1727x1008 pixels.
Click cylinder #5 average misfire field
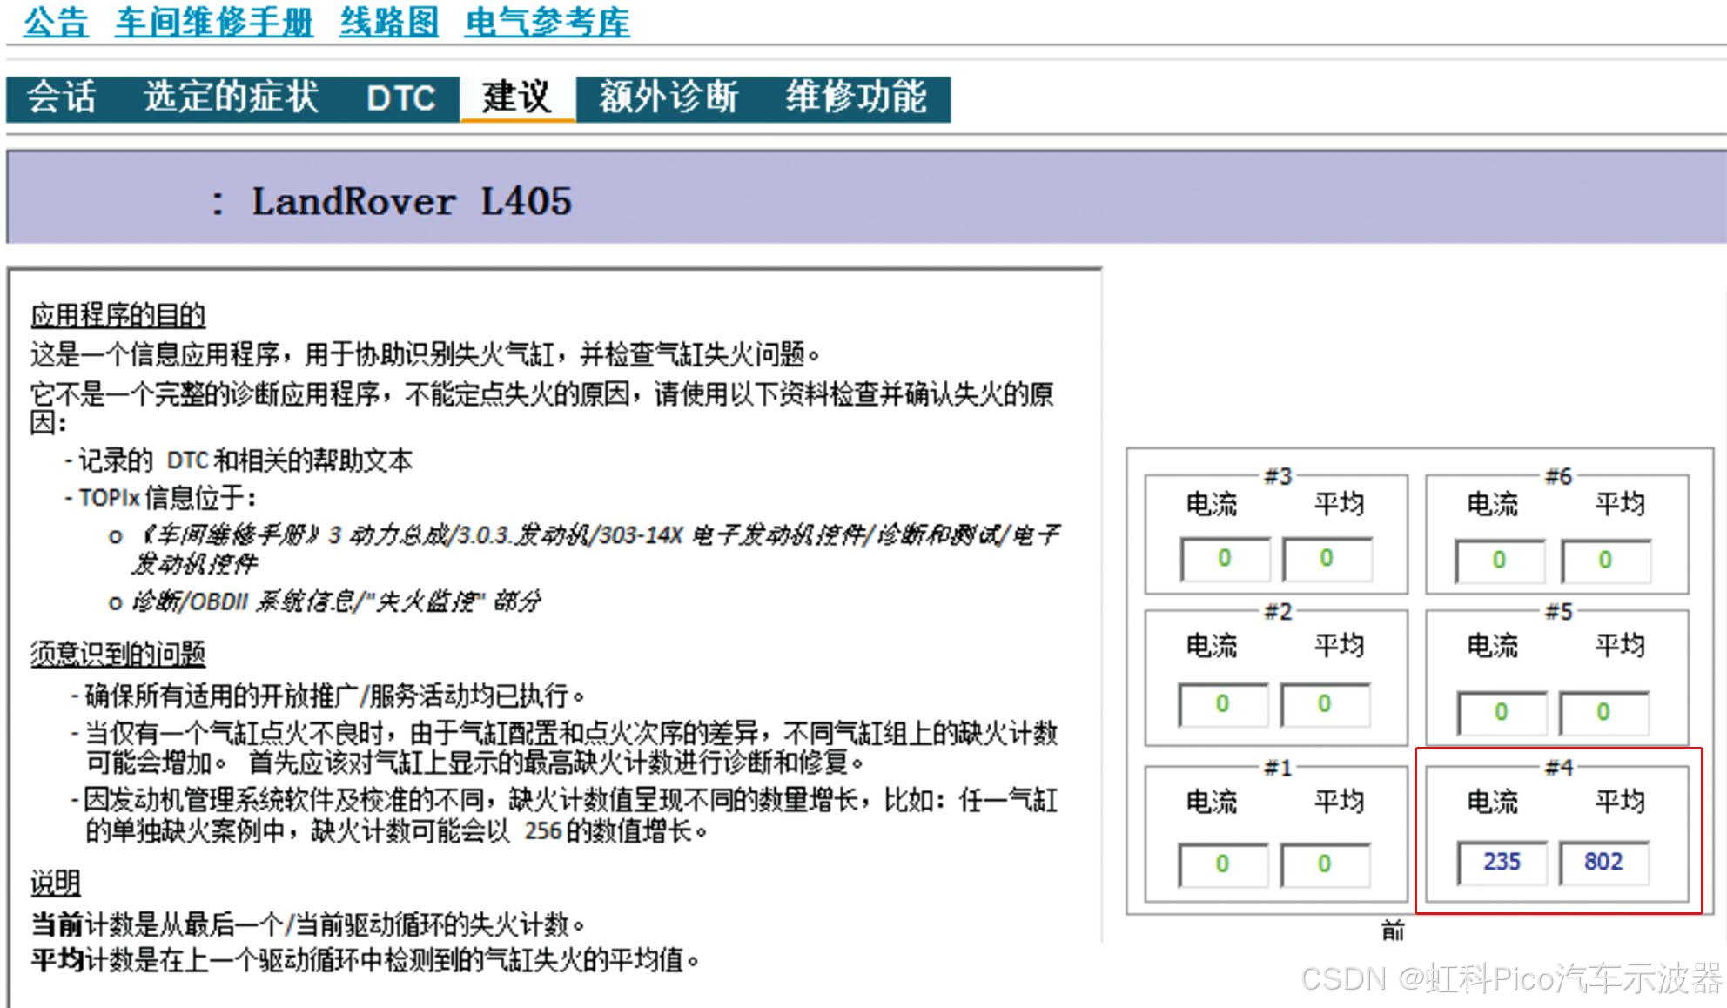click(1603, 712)
